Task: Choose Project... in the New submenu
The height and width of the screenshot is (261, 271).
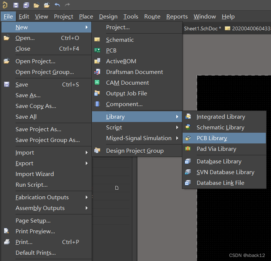Action: pyautogui.click(x=137, y=27)
